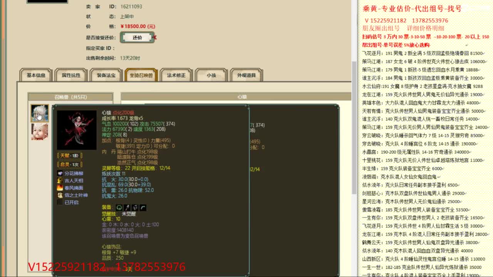Screen dimensions: 493x277
Task: Click the 龙在江湖 159 克火队 19000 row
Action: 423,95
